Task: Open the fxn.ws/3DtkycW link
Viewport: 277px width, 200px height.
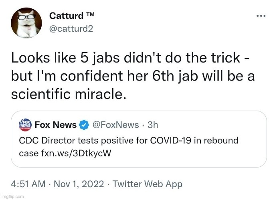Action: [x=76, y=153]
